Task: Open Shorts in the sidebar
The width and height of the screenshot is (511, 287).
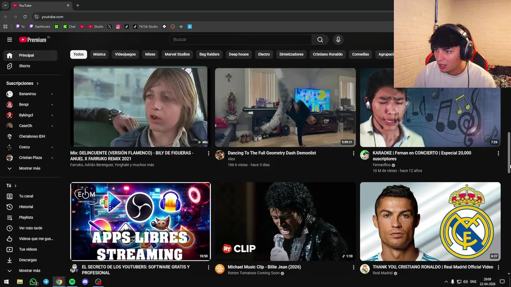Action: coord(30,66)
